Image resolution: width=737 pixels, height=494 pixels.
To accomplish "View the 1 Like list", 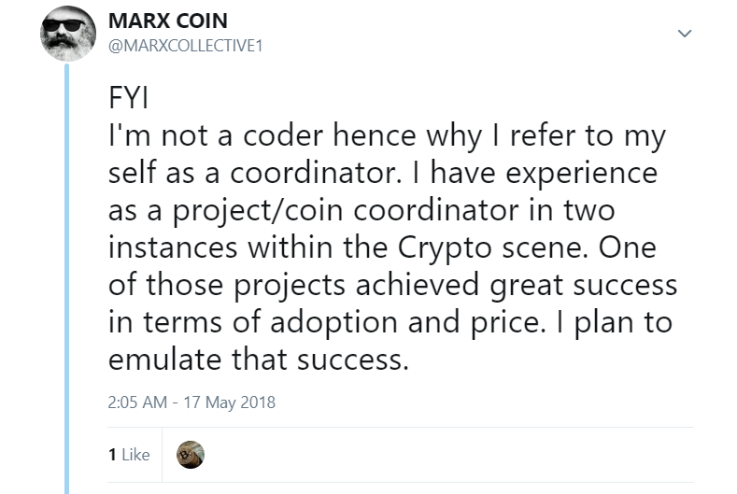I will click(129, 454).
